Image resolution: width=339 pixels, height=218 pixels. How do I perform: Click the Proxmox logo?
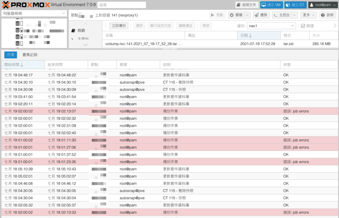(x=26, y=5)
